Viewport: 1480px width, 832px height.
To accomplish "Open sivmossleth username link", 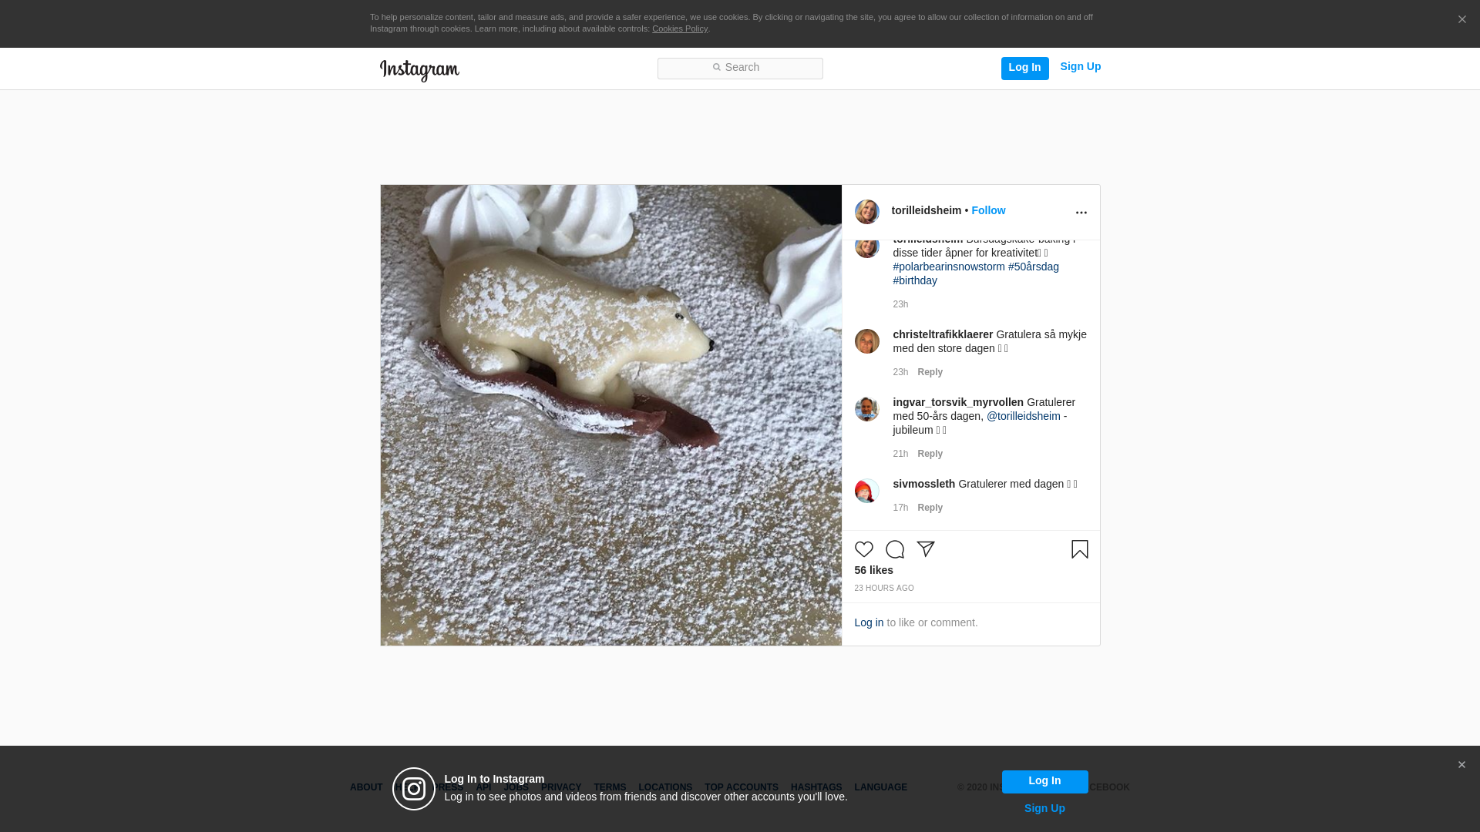I will tap(924, 485).
